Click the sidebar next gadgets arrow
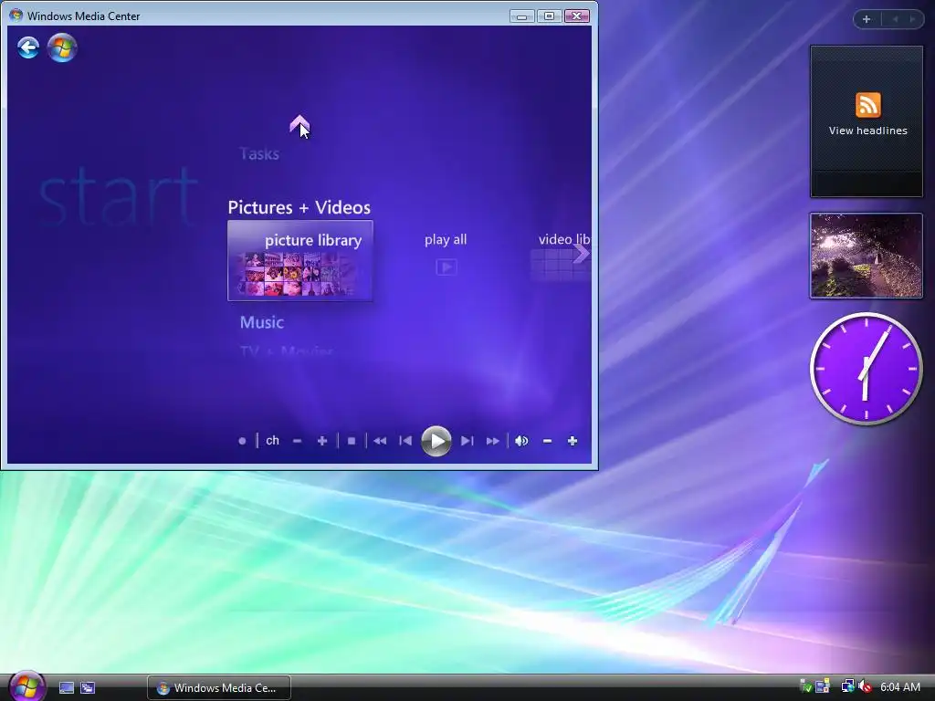The height and width of the screenshot is (701, 935). pyautogui.click(x=912, y=19)
